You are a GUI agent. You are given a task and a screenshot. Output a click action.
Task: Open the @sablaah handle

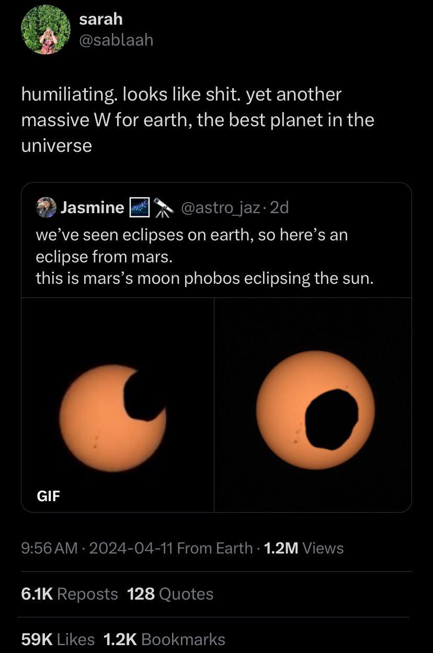(x=116, y=40)
